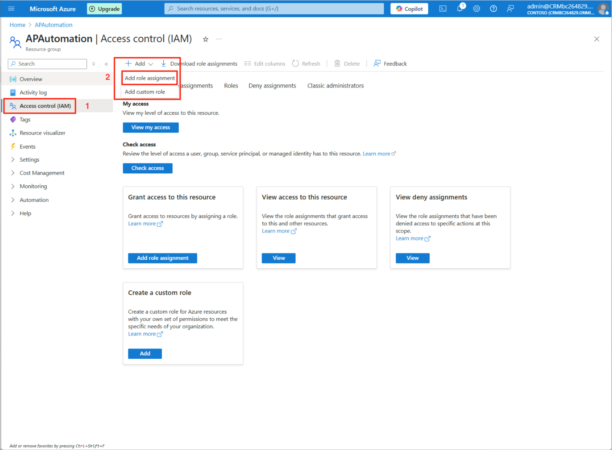Click the Events lightning icon
612x450 pixels.
(13, 146)
